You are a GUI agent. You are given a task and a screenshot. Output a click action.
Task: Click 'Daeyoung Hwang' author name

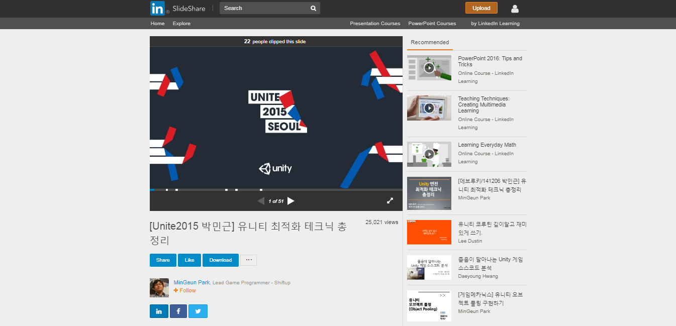point(478,276)
